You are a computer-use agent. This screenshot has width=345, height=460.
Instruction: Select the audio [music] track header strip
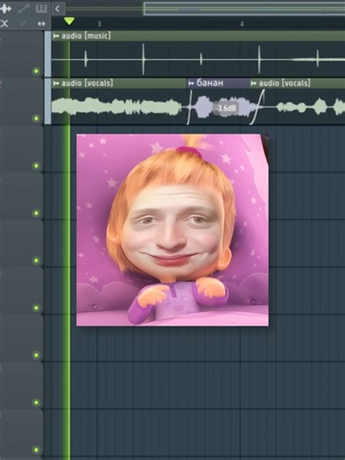click(x=47, y=54)
